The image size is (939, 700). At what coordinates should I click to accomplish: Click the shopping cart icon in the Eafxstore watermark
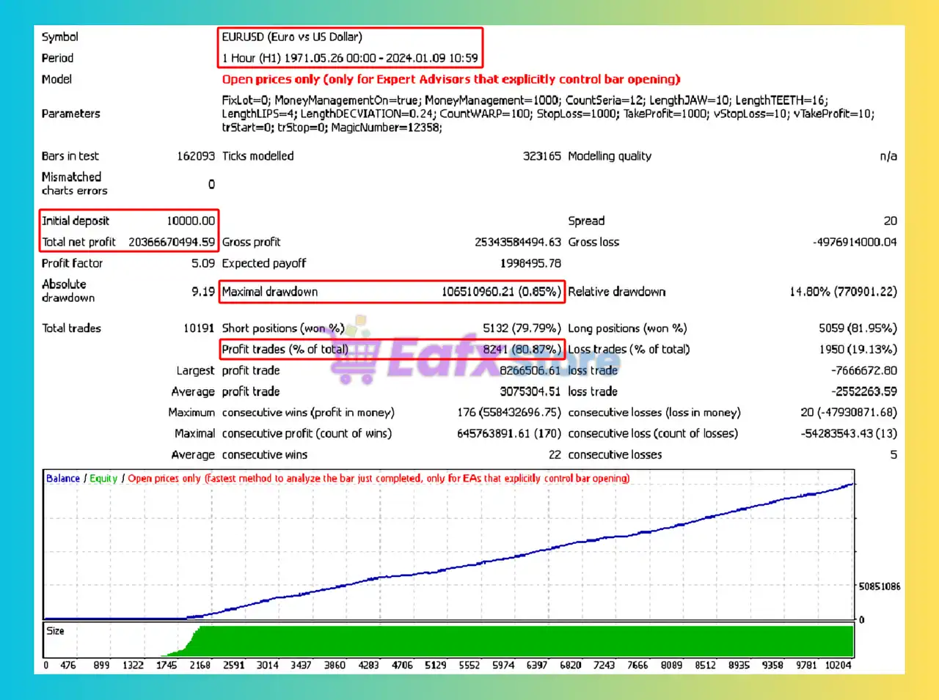[x=354, y=358]
